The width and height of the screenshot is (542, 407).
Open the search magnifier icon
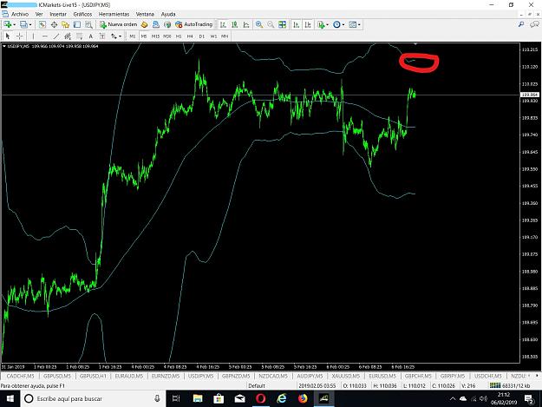(x=521, y=24)
